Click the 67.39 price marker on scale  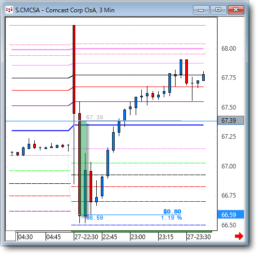pyautogui.click(x=231, y=120)
